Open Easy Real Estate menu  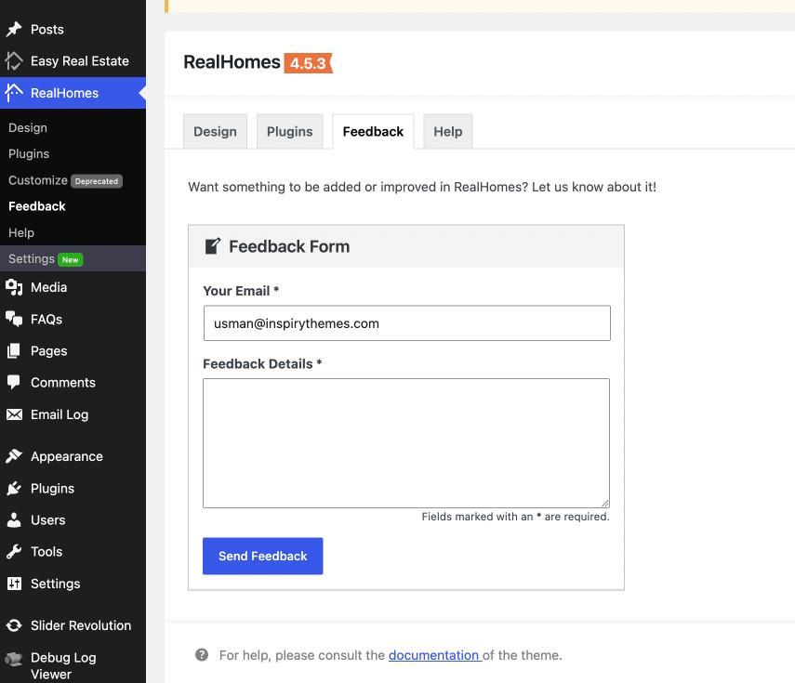click(73, 60)
